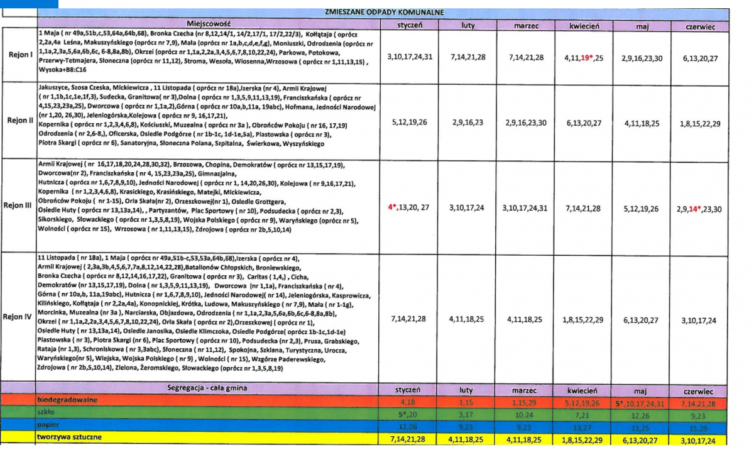Click the Rejon IV row label
This screenshot has width=754, height=450.
pos(19,317)
